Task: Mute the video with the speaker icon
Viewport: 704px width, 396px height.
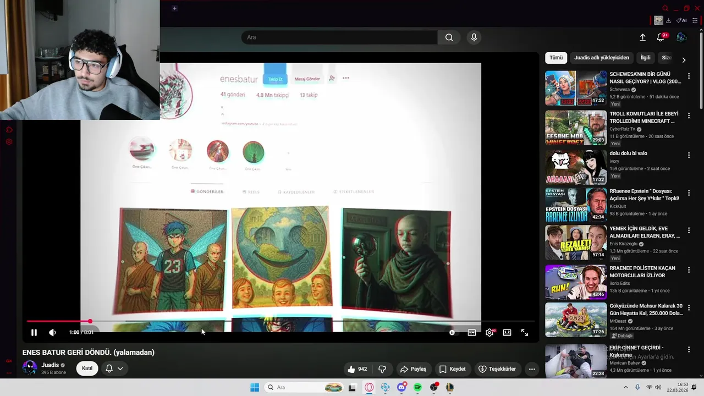Action: [x=52, y=332]
